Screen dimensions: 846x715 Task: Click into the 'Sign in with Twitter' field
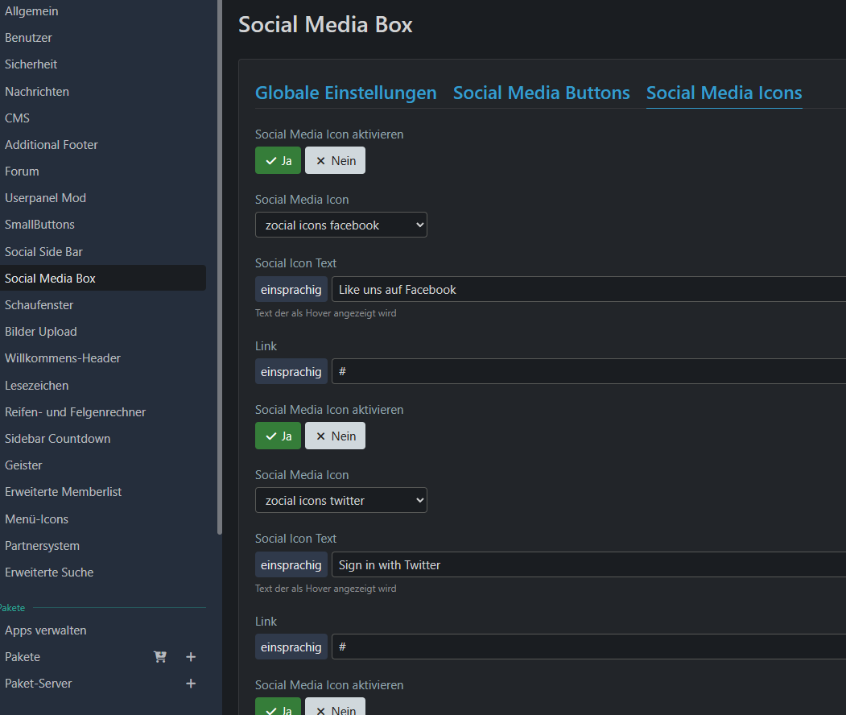pos(588,565)
